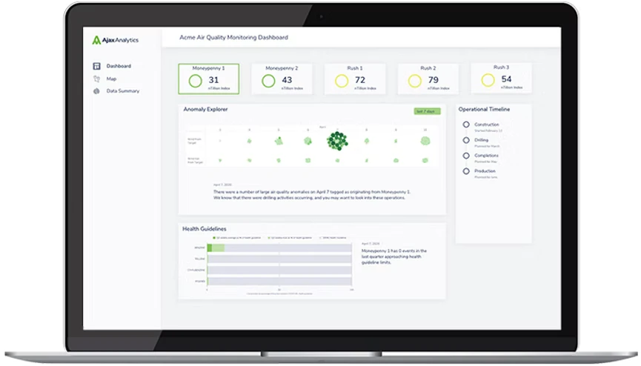Select the Rush 2 site card
The width and height of the screenshot is (641, 366).
point(428,79)
